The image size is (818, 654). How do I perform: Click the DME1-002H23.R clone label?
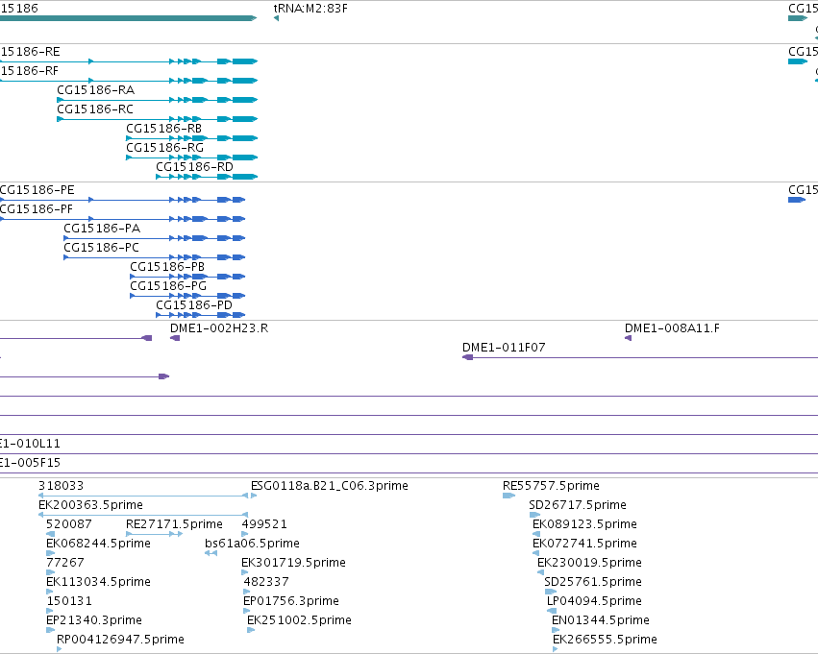point(219,328)
